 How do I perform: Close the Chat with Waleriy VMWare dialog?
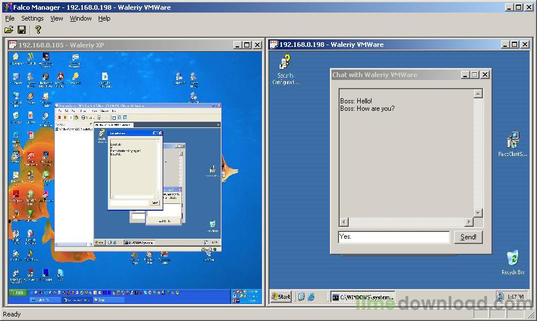click(484, 75)
